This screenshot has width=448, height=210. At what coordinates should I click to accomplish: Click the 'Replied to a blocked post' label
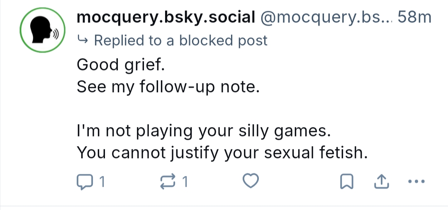[x=181, y=40]
